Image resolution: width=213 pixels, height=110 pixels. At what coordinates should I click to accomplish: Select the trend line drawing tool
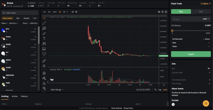point(44,23)
